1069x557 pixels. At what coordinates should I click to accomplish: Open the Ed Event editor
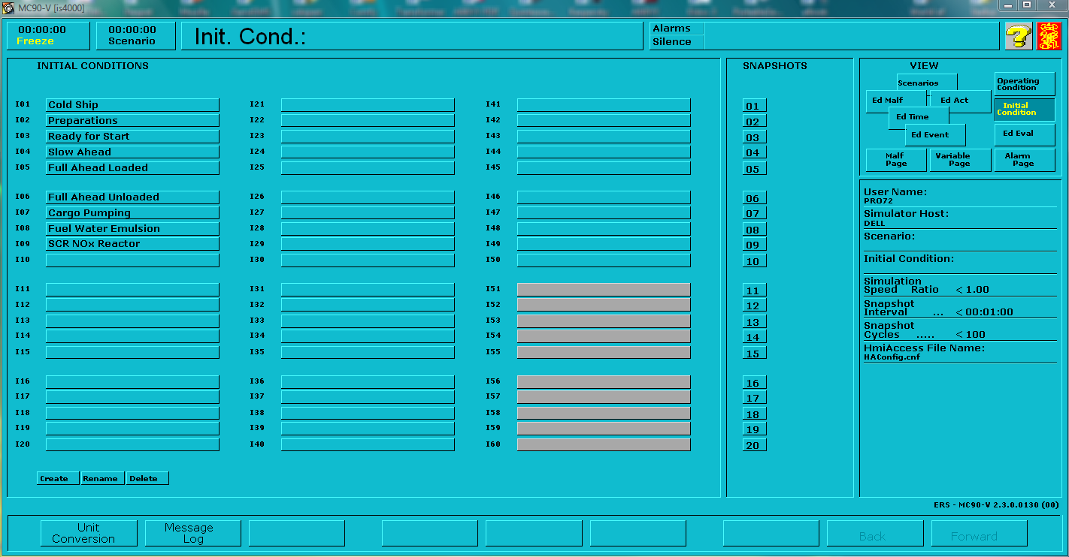tap(934, 135)
